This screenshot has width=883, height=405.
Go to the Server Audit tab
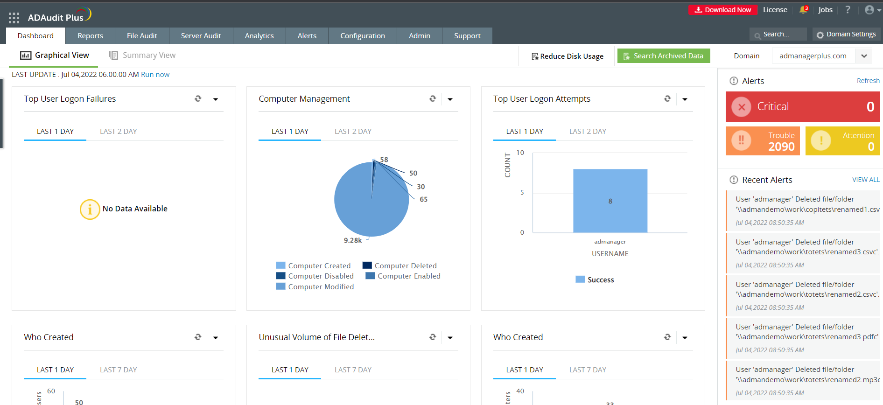point(201,36)
